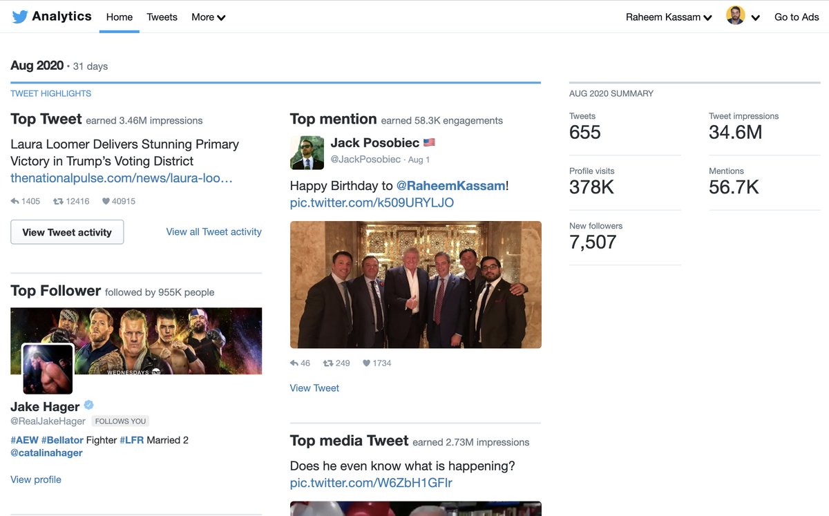Click the profile avatar in the header
The image size is (829, 516).
tap(735, 16)
